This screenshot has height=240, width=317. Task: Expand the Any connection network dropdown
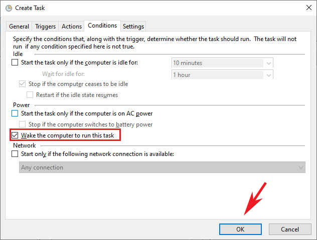(x=300, y=167)
